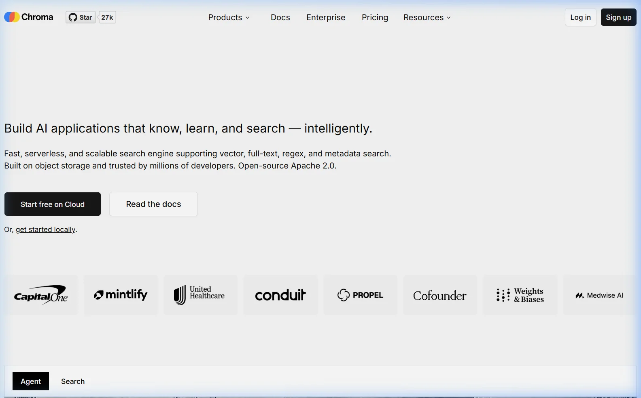The width and height of the screenshot is (641, 398).
Task: Click the Capital One logo
Action: [41, 295]
